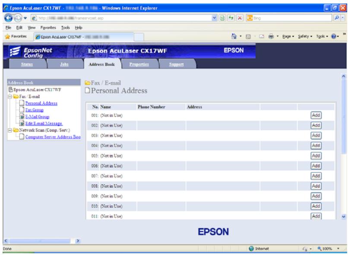The width and height of the screenshot is (348, 255).
Task: Open the Favorites menu in menu bar
Action: tap(48, 28)
